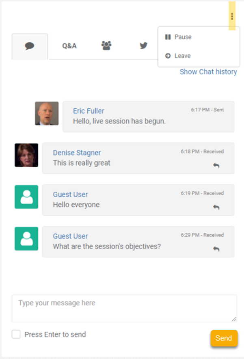This screenshot has width=244, height=359.
Task: Click Denise Stagner's profile photo
Action: click(26, 155)
